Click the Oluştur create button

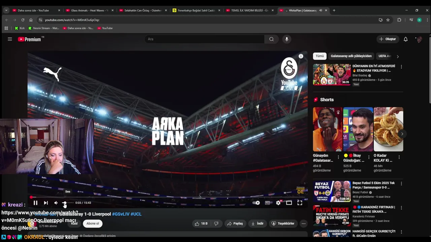point(388,39)
